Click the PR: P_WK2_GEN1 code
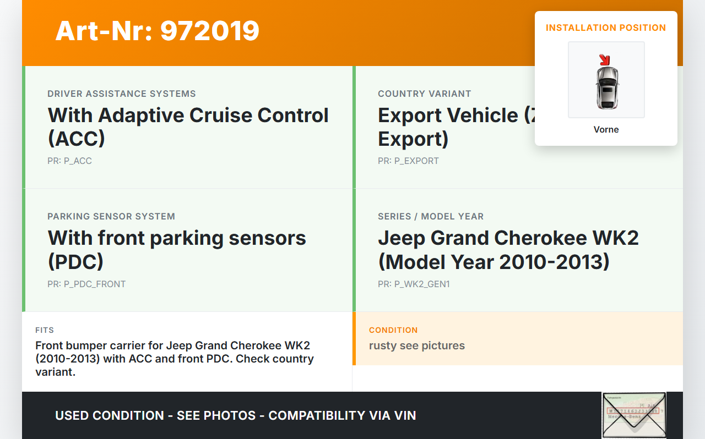Viewport: 705px width, 439px height. tap(414, 284)
